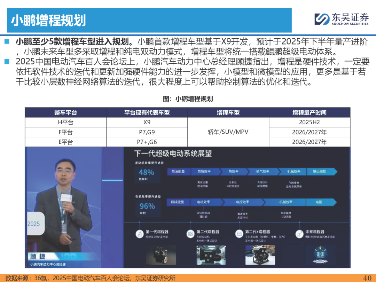Select the 2026/2027年 cell in F平台 row
The width and height of the screenshot is (376, 282).
click(x=310, y=132)
